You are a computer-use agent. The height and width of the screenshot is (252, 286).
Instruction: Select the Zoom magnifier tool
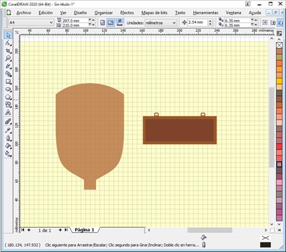pos(8,58)
